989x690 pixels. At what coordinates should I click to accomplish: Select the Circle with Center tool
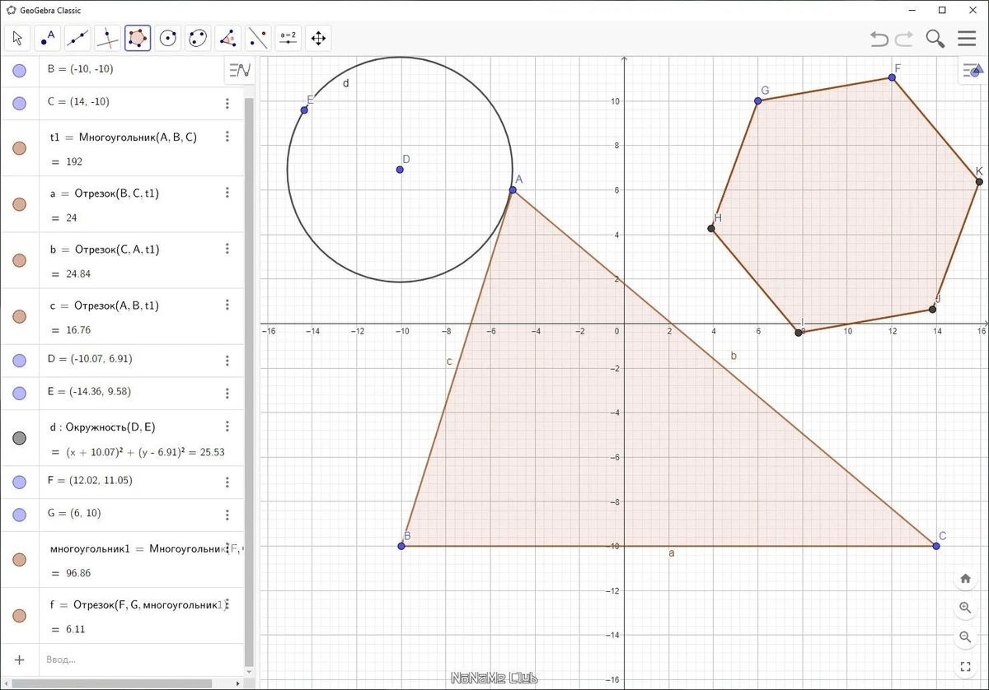[168, 38]
